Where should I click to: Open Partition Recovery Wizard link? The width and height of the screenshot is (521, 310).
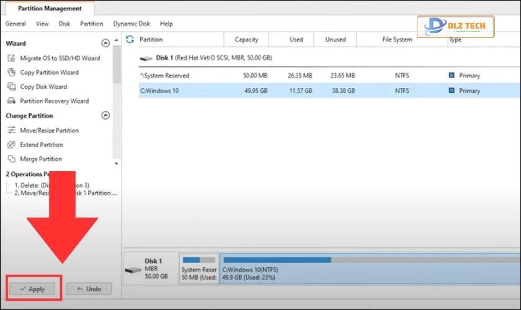click(x=55, y=100)
